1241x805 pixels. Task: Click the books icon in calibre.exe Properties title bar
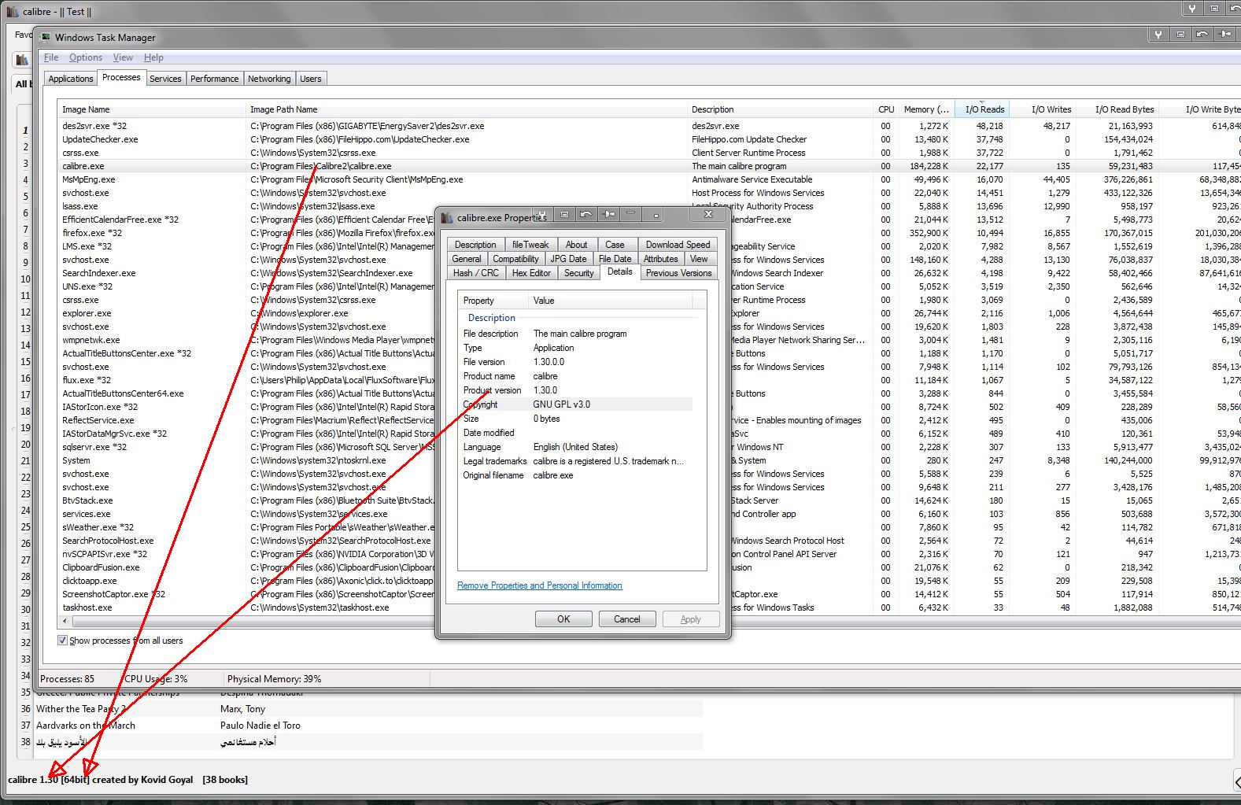(448, 218)
